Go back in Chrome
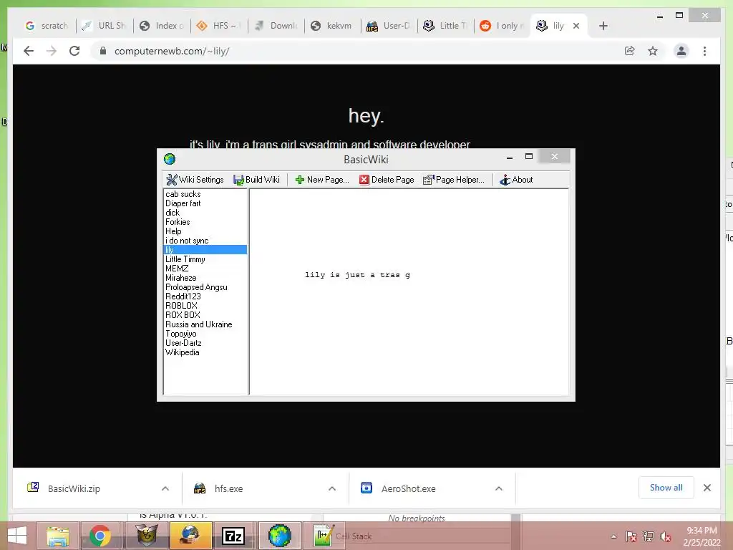Screen dimensions: 733x550 (x=29, y=51)
